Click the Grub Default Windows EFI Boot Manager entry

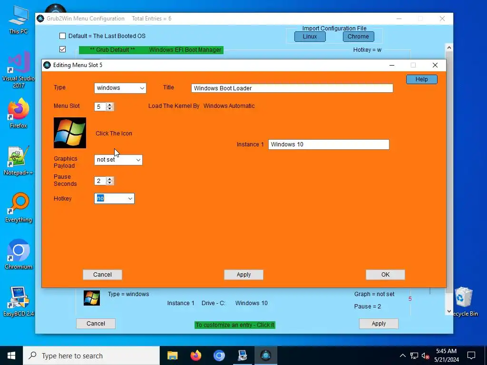[x=151, y=49]
